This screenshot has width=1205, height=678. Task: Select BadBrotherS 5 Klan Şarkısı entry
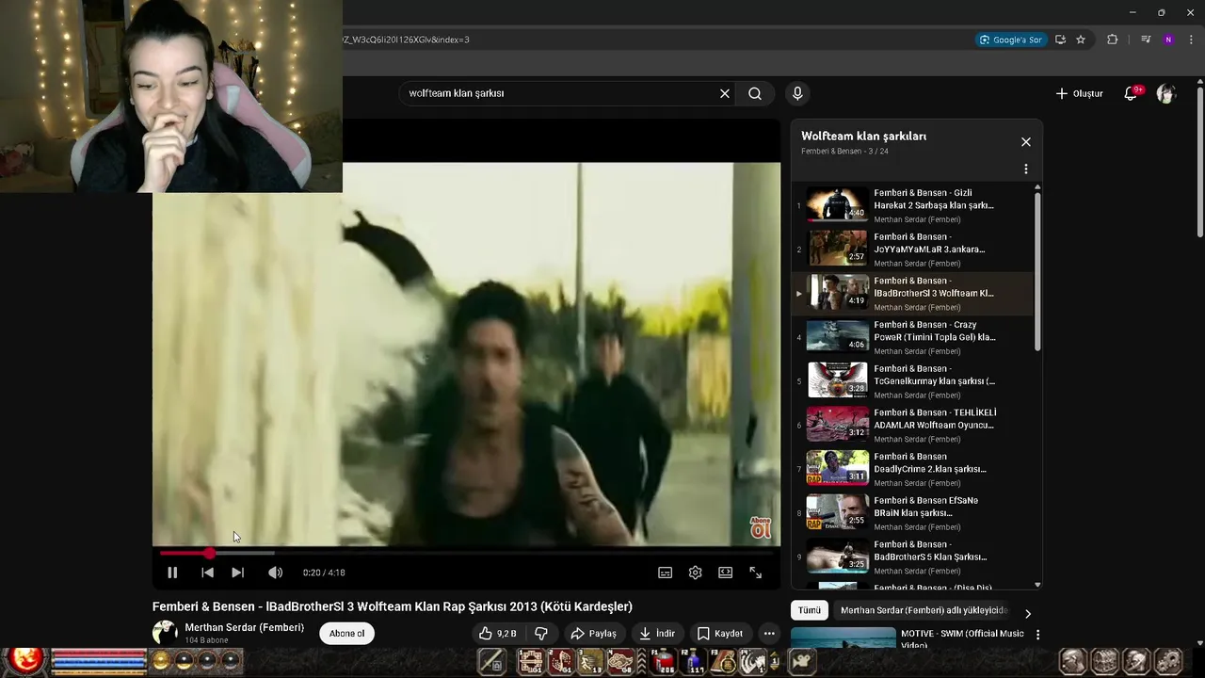coord(913,557)
